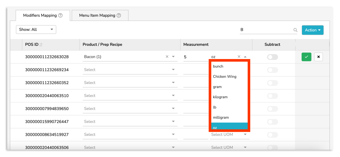Viewport: 340px width, 157px height.
Task: Click help icon beside Menu Item Mapping
Action: 119,16
